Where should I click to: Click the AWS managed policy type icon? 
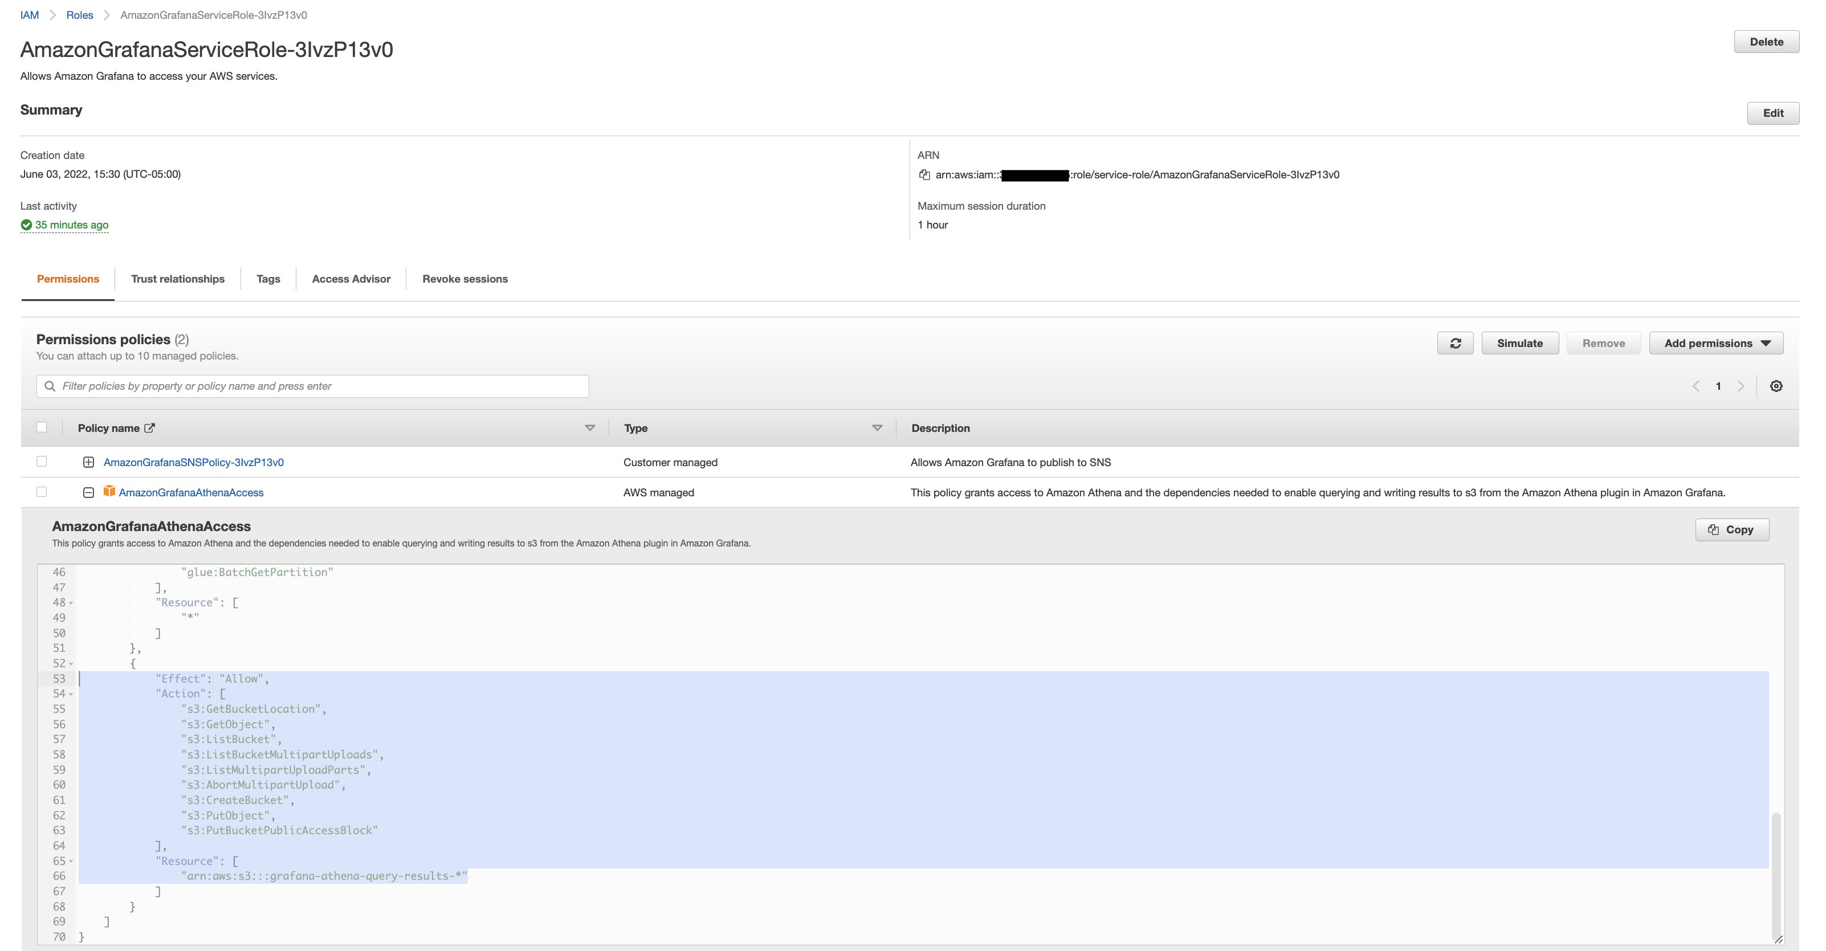[109, 491]
